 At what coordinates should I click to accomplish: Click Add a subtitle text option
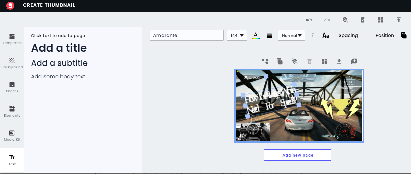coord(59,63)
